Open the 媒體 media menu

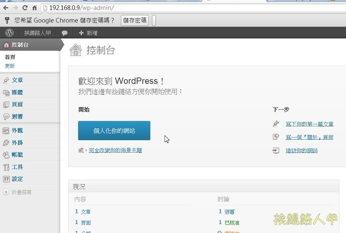(x=18, y=92)
